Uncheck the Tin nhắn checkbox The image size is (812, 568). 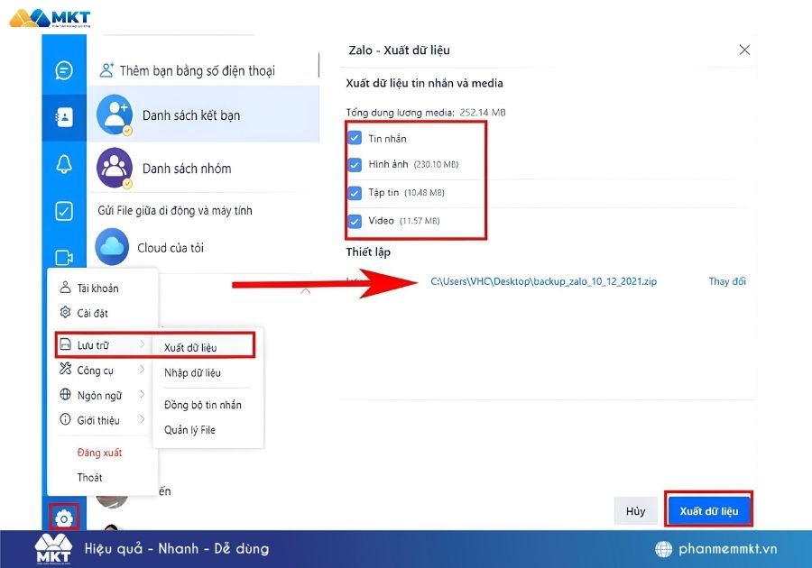pos(353,138)
